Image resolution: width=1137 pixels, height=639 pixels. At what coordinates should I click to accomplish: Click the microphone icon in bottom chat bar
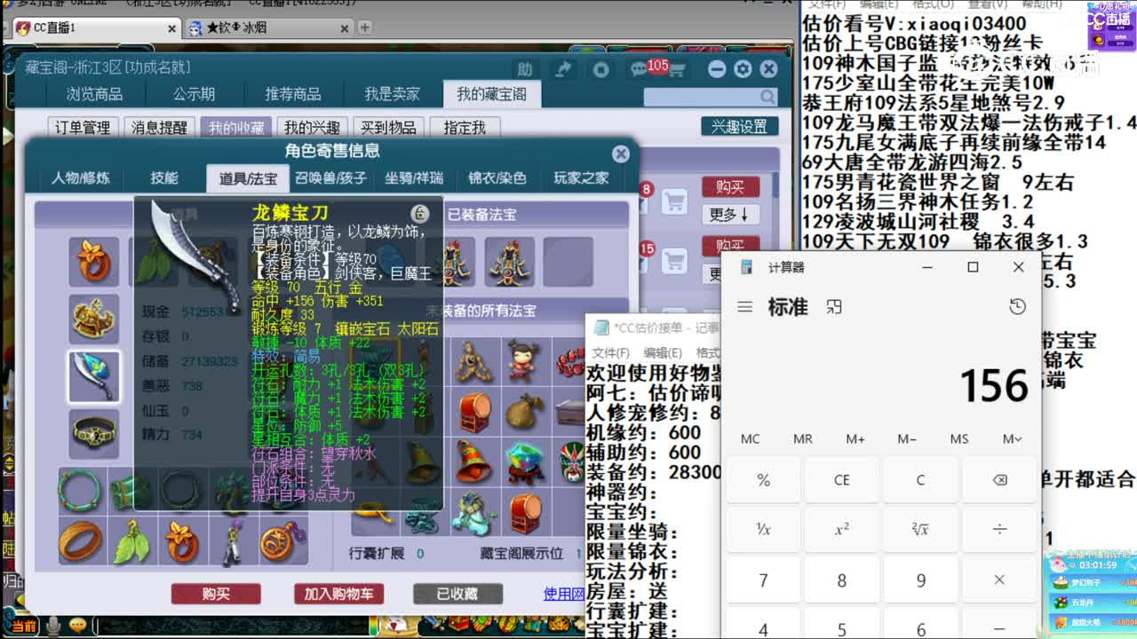pyautogui.click(x=54, y=627)
